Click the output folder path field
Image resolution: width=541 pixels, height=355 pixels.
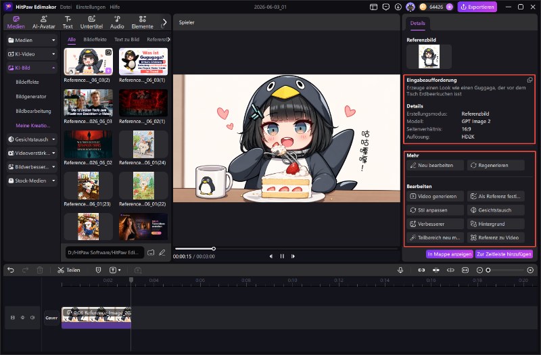(x=105, y=252)
